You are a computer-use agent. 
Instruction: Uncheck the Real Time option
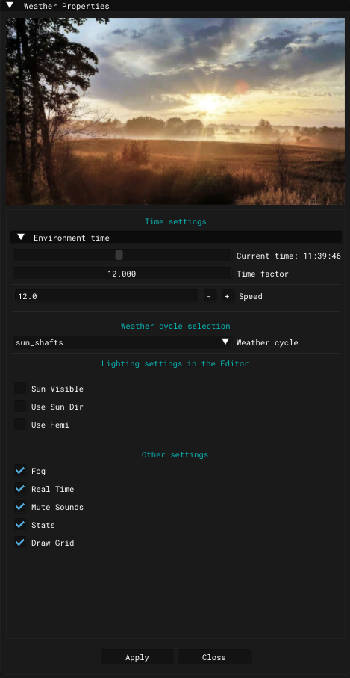pos(20,489)
